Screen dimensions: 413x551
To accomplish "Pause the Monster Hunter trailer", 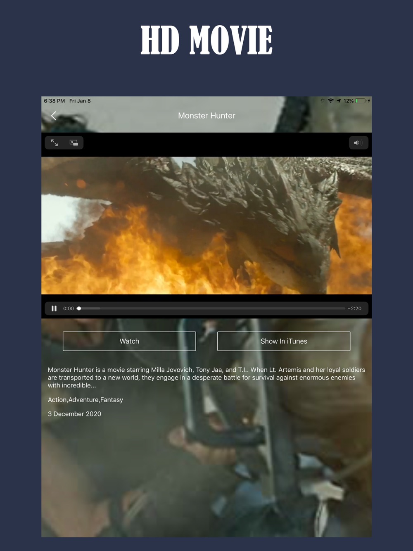I will (54, 309).
